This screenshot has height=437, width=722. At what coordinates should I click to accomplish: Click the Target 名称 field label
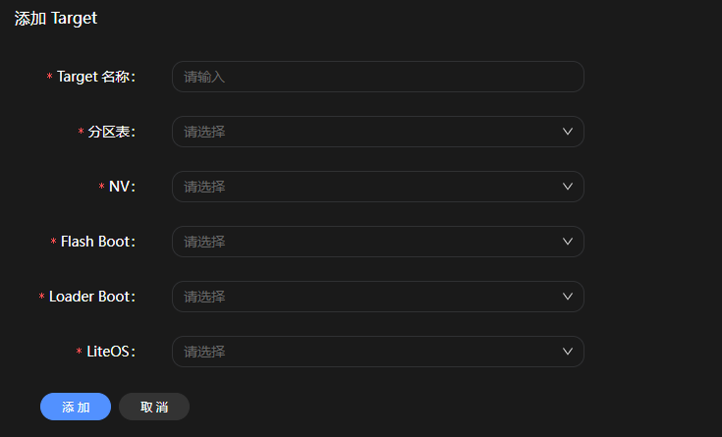pos(95,77)
